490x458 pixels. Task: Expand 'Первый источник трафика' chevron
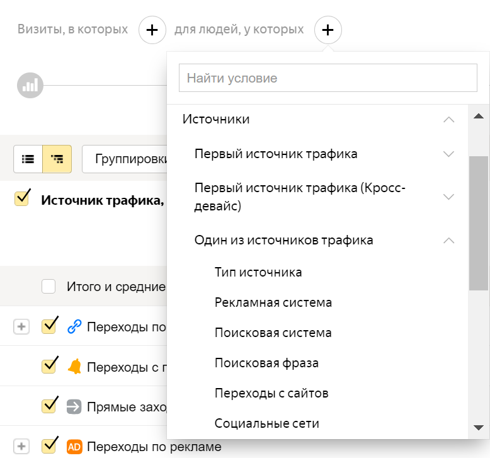(x=448, y=154)
